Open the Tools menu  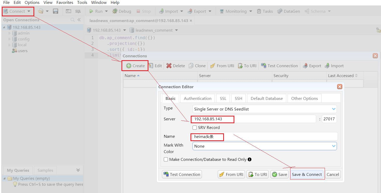pos(82,3)
